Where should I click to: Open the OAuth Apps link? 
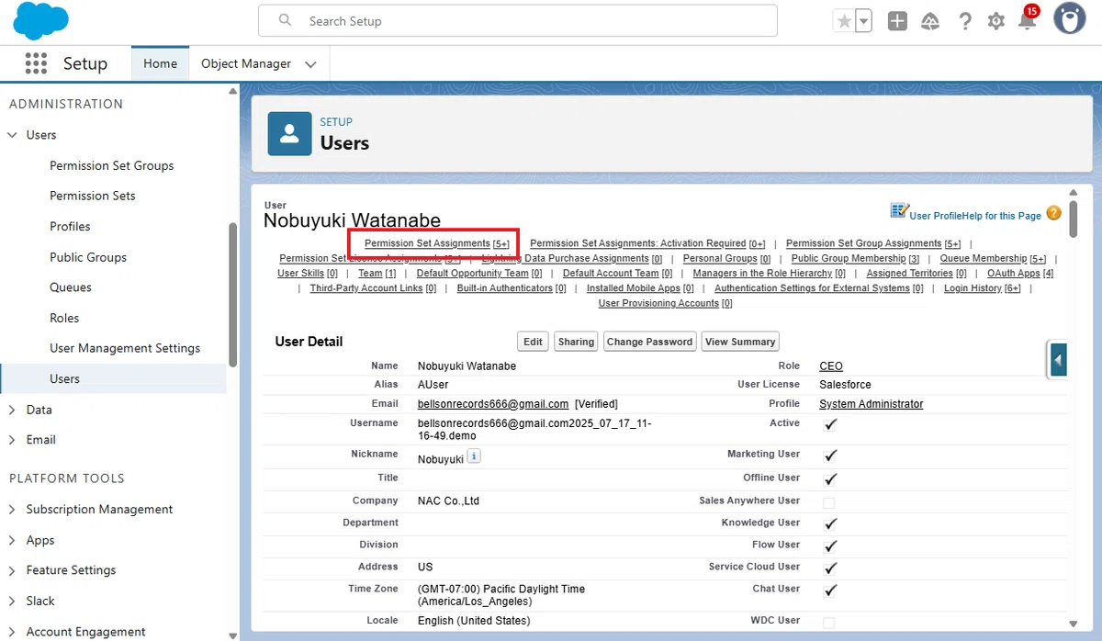pyautogui.click(x=1020, y=274)
